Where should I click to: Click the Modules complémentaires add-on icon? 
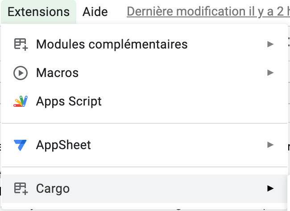(21, 44)
